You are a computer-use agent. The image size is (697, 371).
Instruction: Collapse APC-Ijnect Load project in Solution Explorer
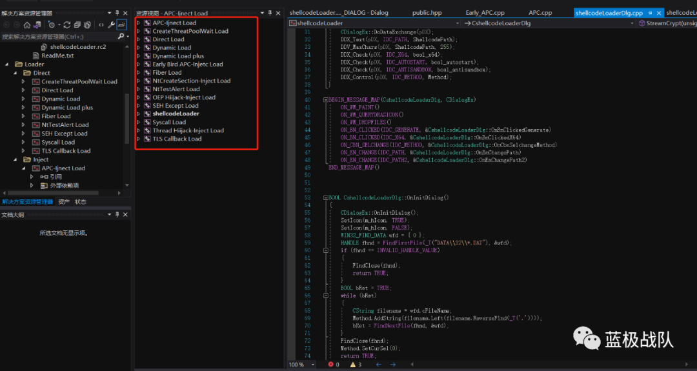point(24,168)
